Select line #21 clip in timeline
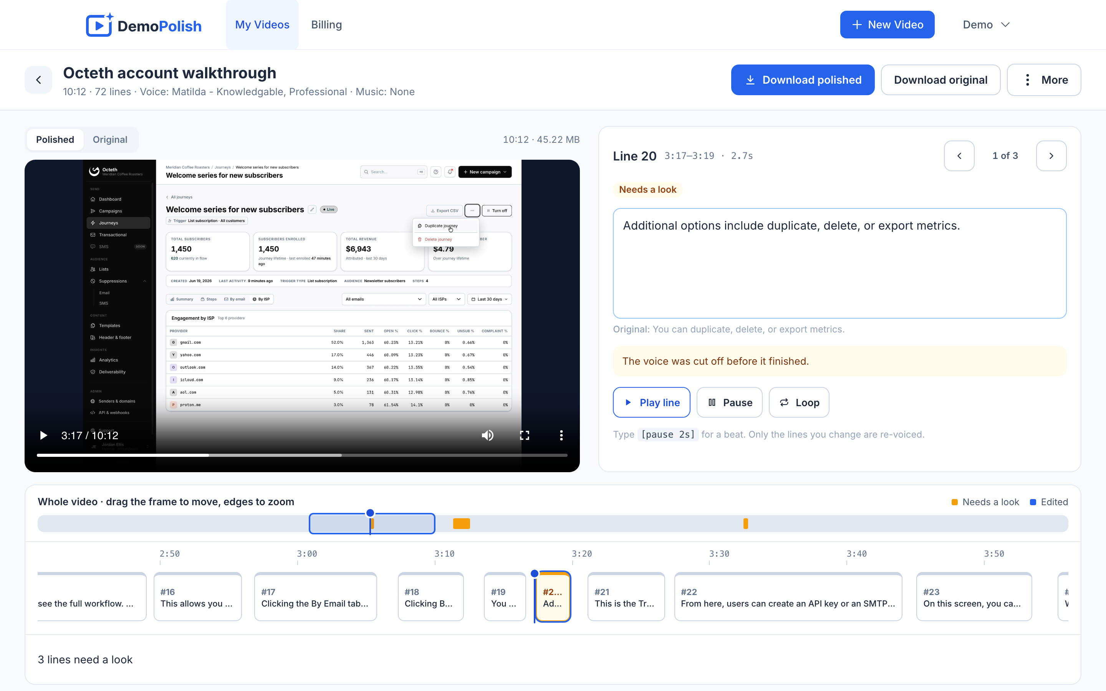Screen dimensions: 1106x691 coord(626,597)
